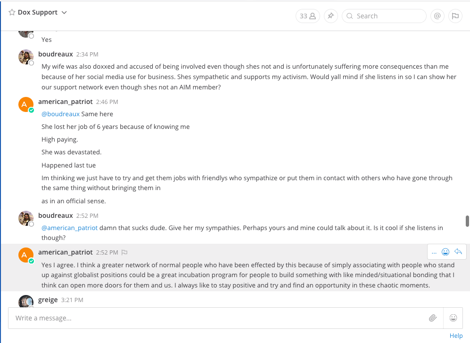The width and height of the screenshot is (470, 343).
Task: Click the Search input field
Action: 389,16
